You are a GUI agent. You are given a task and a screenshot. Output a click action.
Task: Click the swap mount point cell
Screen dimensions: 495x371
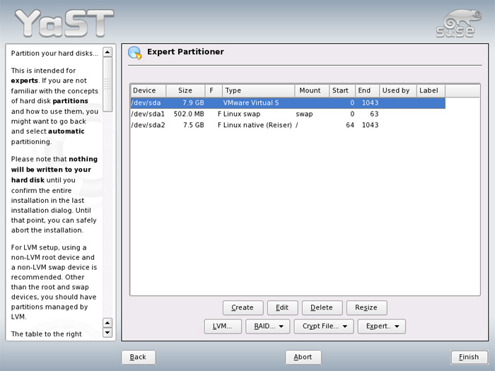click(304, 114)
